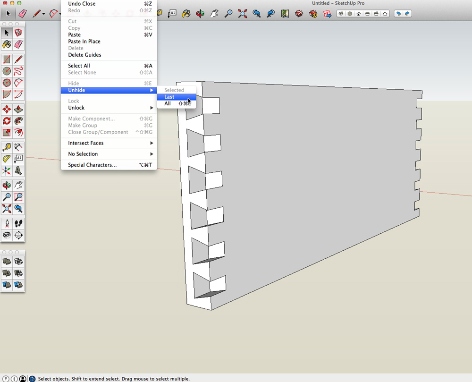Choose Last from the Unhide submenu
This screenshot has height=382, width=472.
[169, 97]
